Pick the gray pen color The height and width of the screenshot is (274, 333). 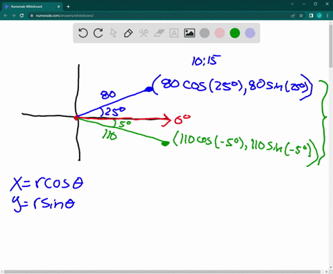(x=205, y=33)
